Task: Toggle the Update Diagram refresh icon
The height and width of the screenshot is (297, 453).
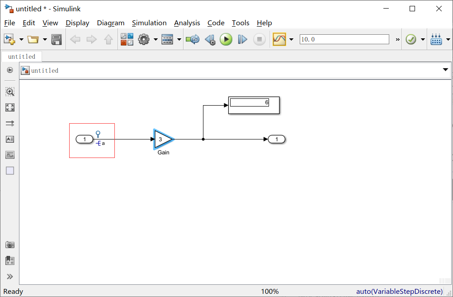Action: tap(193, 39)
